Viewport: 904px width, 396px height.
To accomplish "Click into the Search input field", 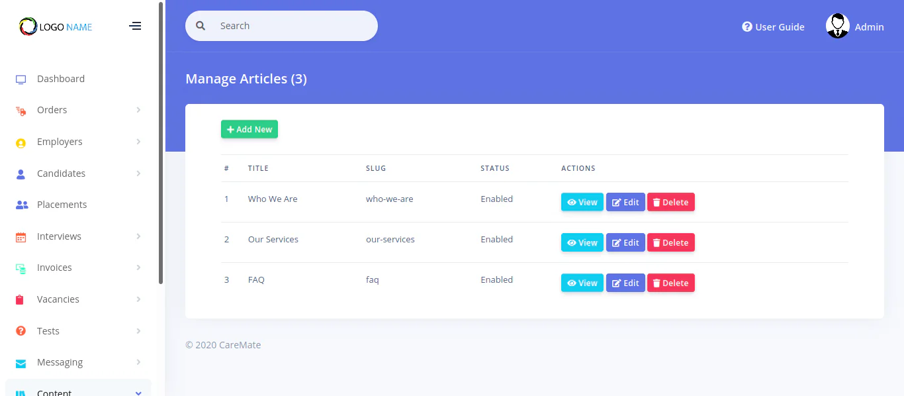I will [x=291, y=26].
